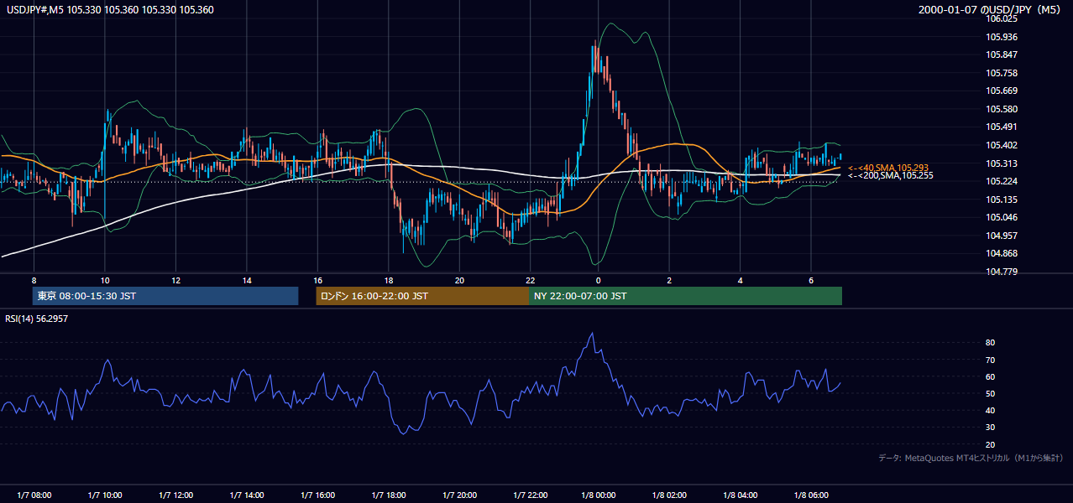Click the 1/7 14:00 time label
The height and width of the screenshot is (503, 1073).
coord(246,495)
